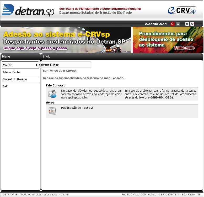Click the Departamento Estadual de Trânsito text

[x=95, y=13]
